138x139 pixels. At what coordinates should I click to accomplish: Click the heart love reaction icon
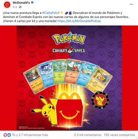point(5,135)
